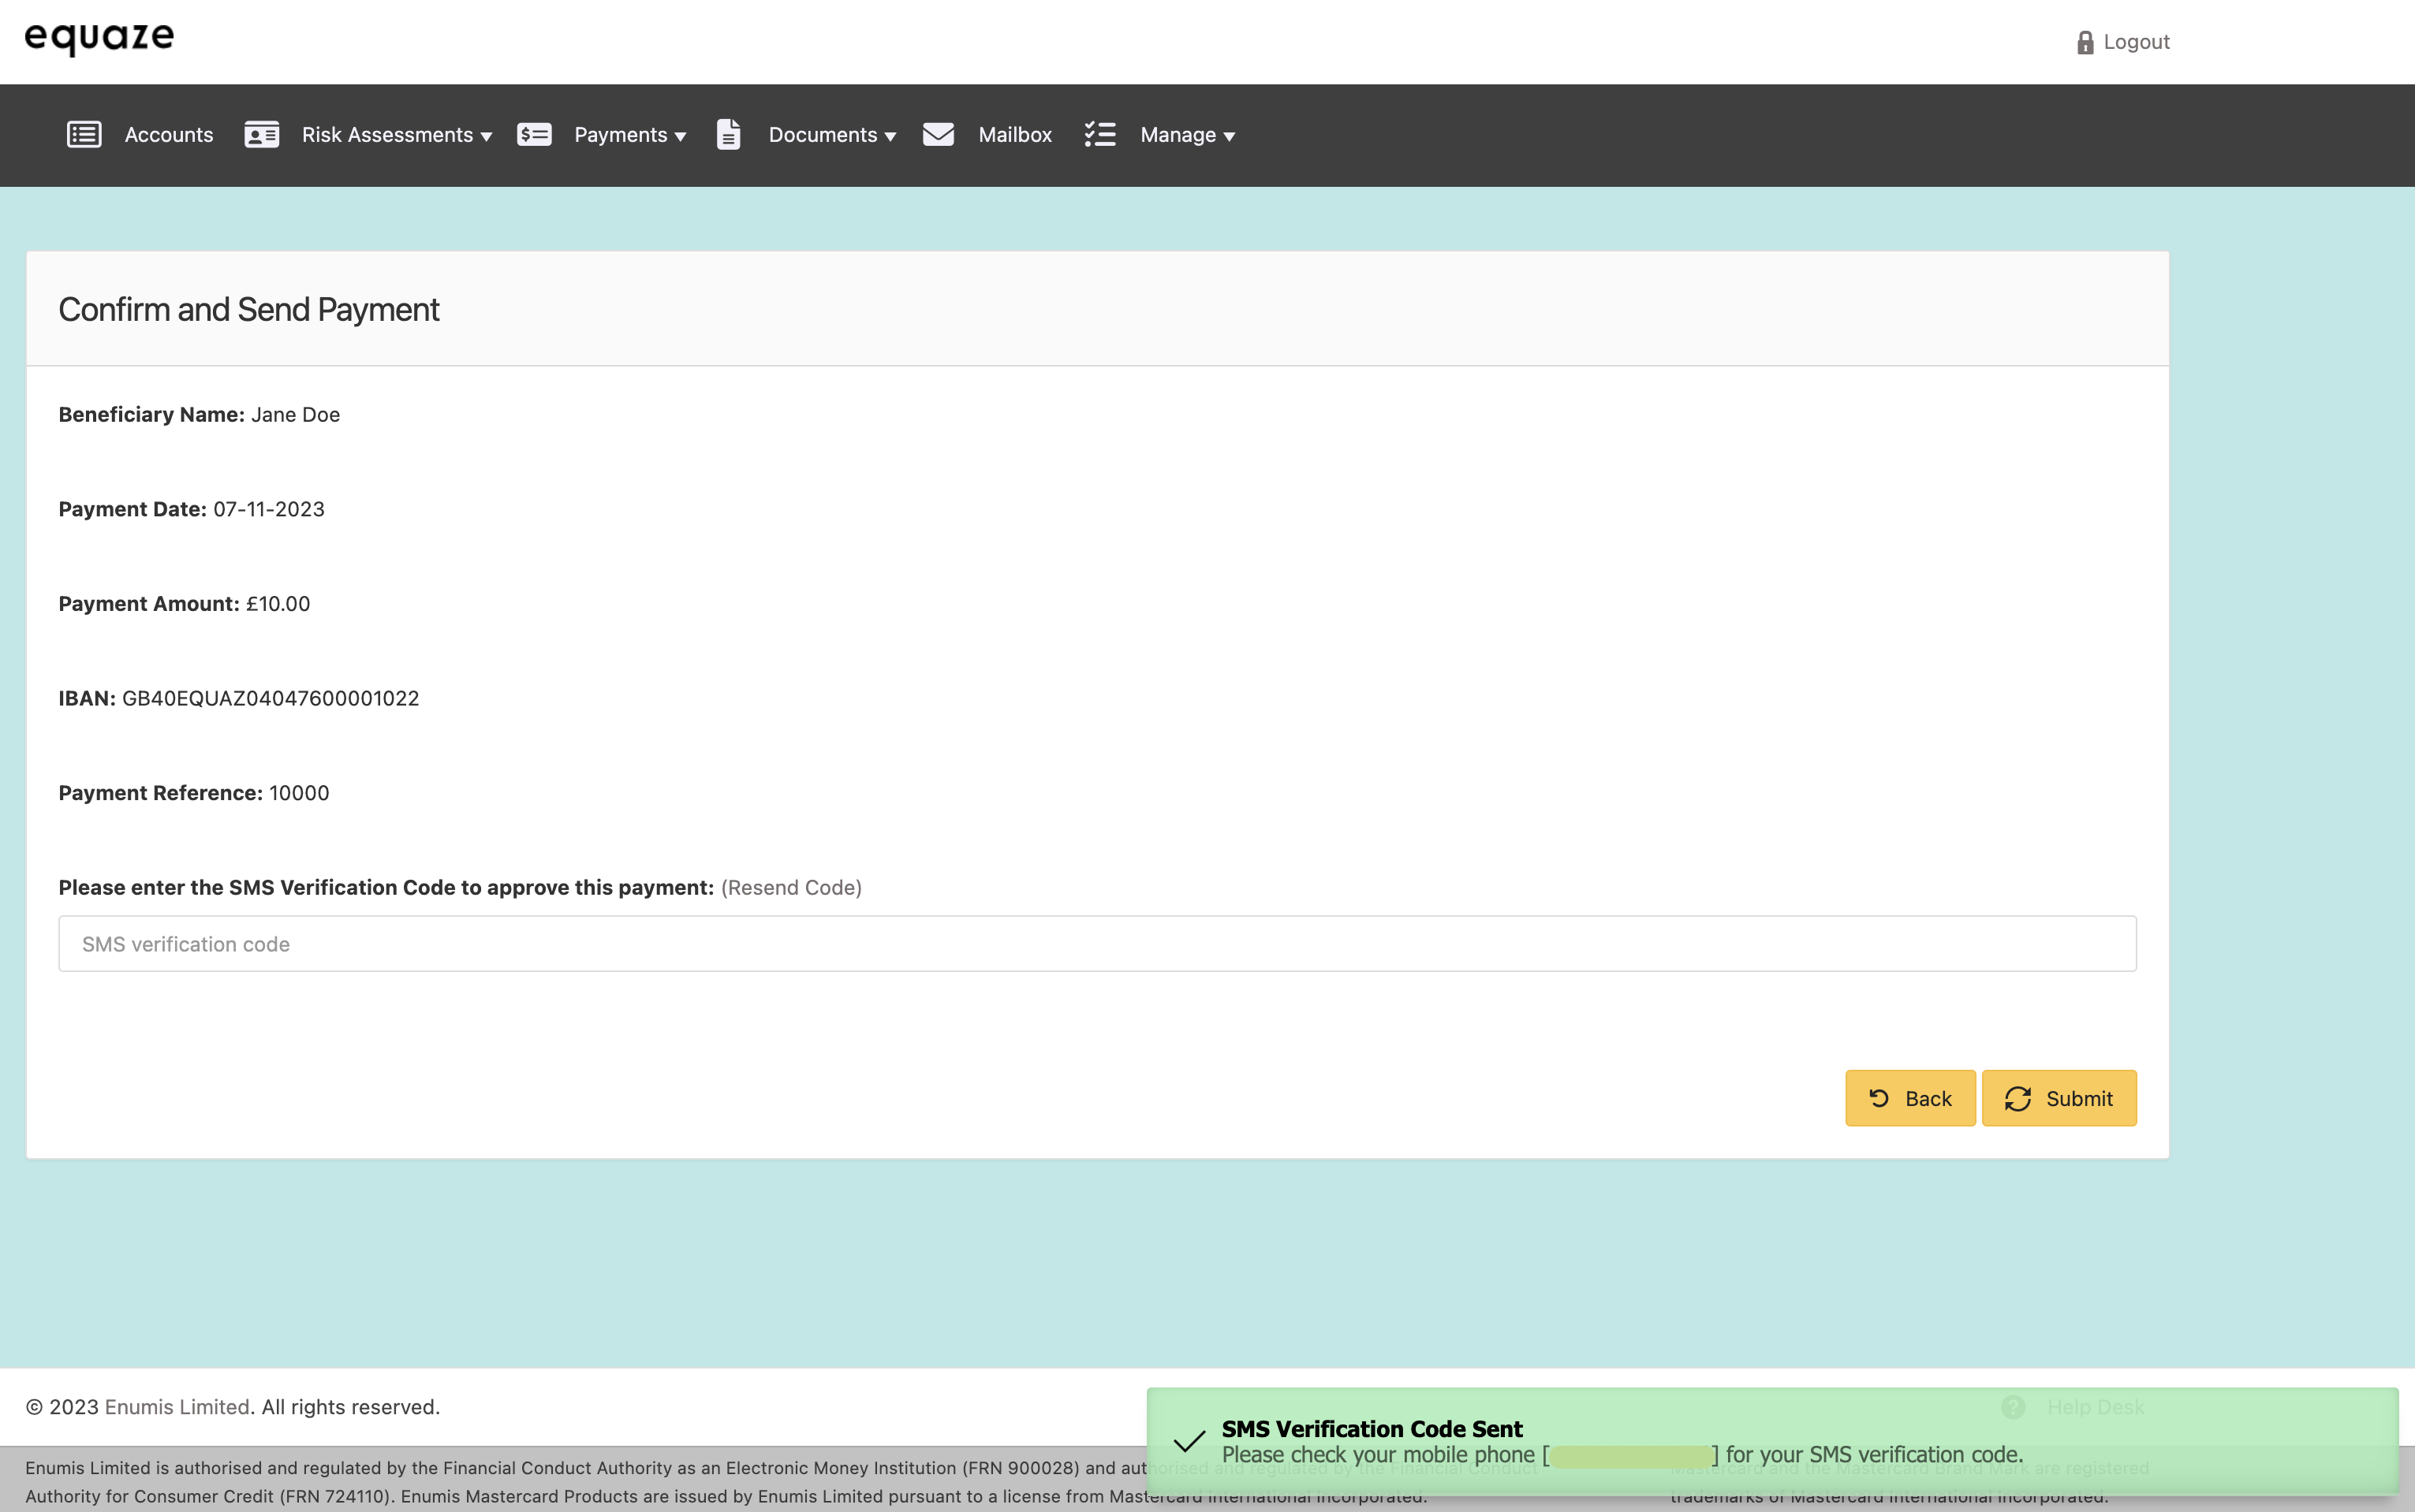Viewport: 2415px width, 1512px height.
Task: Expand the Manage dropdown arrow
Action: pyautogui.click(x=1230, y=137)
